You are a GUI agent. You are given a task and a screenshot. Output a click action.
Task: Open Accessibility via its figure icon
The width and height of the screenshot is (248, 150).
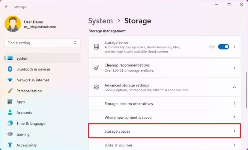pos(10,145)
